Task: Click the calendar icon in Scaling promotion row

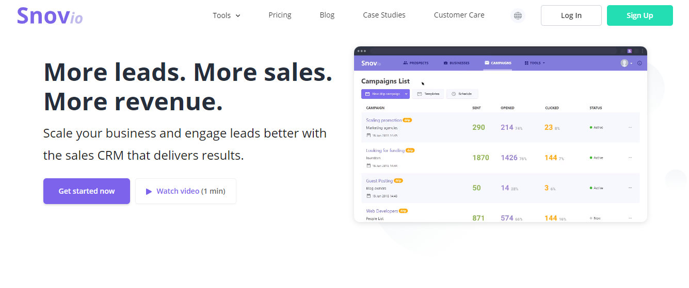Action: tap(368, 135)
